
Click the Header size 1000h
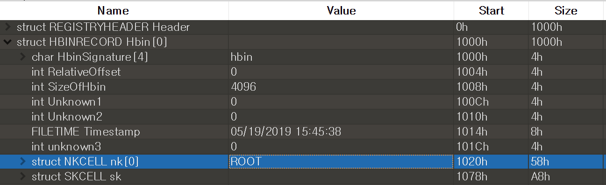547,27
